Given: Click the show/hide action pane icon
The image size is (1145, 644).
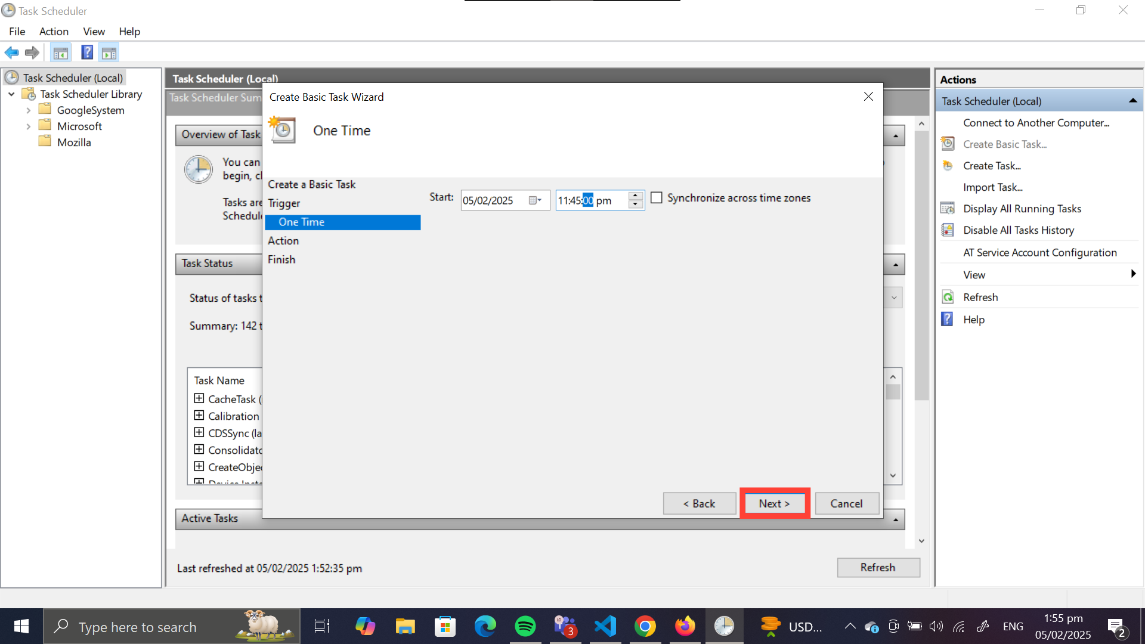Looking at the screenshot, I should (109, 52).
